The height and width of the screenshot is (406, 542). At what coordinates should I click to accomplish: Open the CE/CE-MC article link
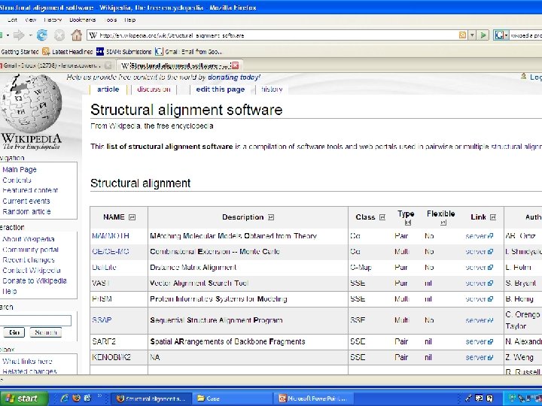pyautogui.click(x=110, y=251)
